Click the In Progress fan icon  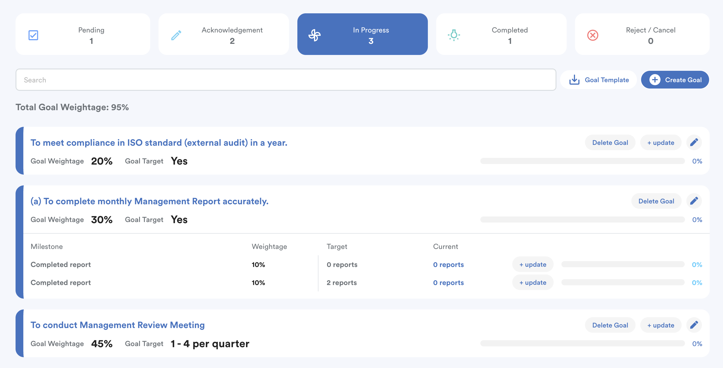pyautogui.click(x=314, y=35)
